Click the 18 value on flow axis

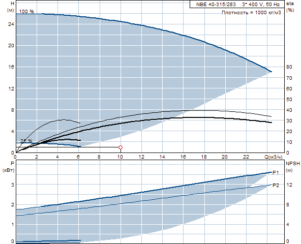pos(204,157)
